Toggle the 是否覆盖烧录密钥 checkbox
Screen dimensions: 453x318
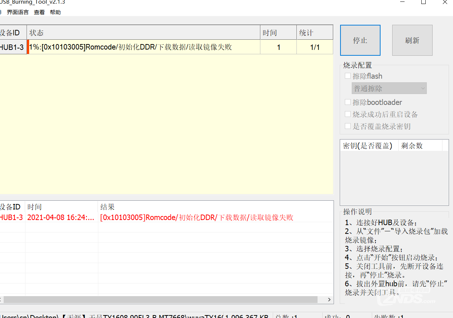348,126
